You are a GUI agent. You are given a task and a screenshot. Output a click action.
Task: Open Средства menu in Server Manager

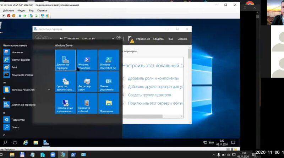click(x=158, y=39)
